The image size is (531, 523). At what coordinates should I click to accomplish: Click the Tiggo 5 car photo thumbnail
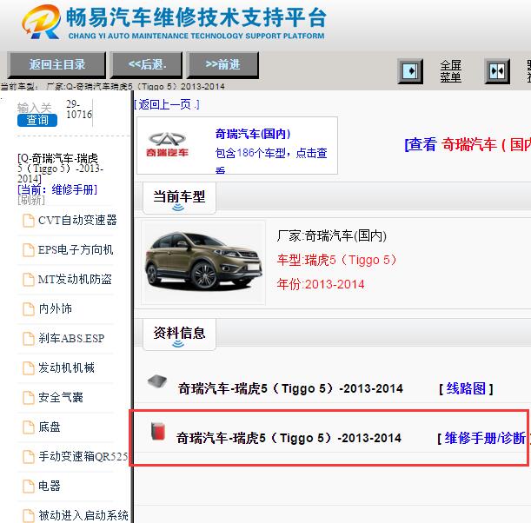203,262
